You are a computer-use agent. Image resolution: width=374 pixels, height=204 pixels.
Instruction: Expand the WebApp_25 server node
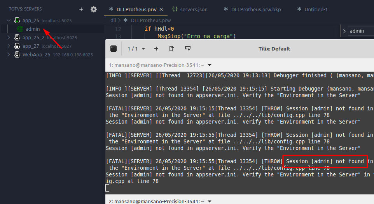(x=9, y=54)
